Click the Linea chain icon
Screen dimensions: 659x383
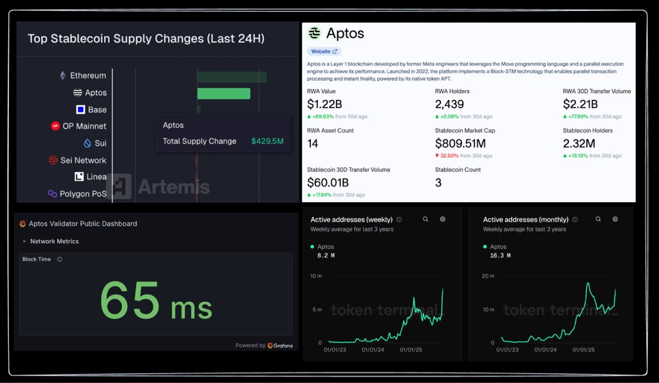(x=79, y=176)
